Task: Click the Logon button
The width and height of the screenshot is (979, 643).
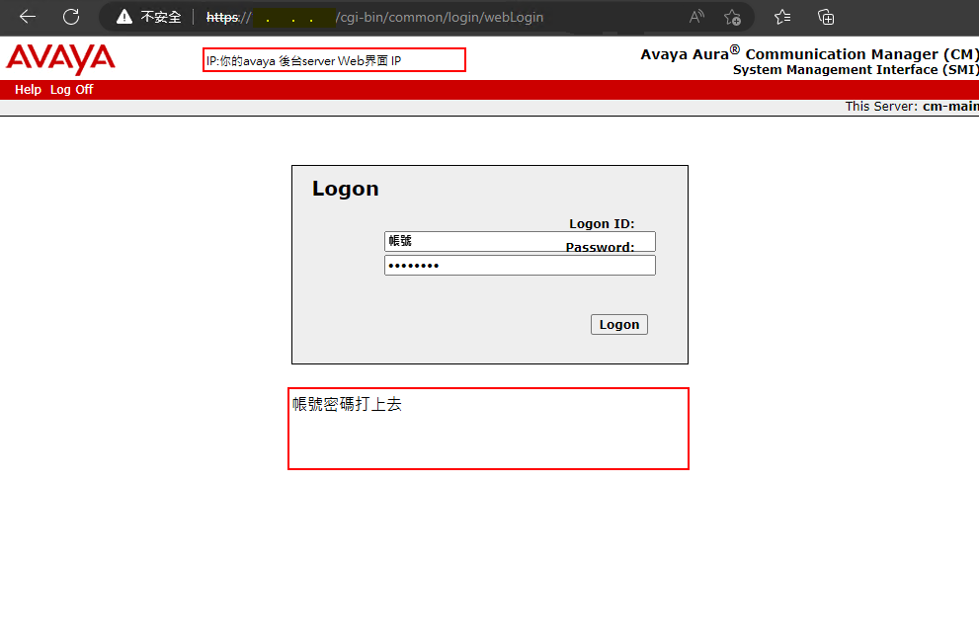Action: (619, 325)
